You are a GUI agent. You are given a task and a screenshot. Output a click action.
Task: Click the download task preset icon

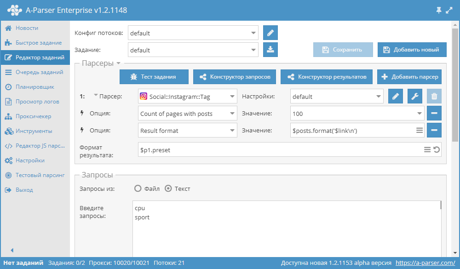270,50
